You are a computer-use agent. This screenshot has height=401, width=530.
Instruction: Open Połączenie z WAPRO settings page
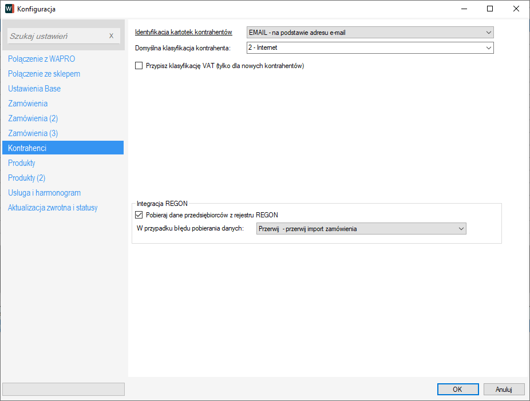point(41,59)
